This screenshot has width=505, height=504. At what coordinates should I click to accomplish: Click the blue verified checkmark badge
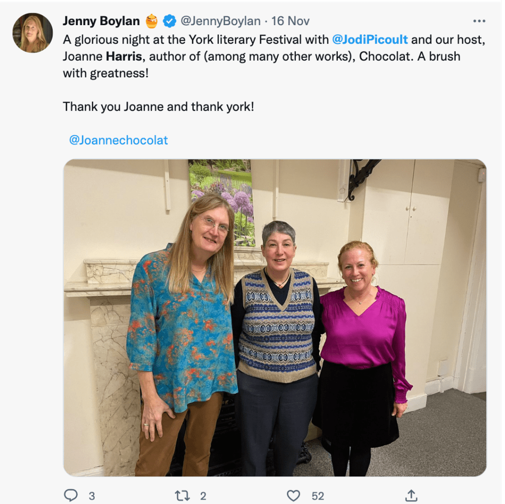click(x=170, y=21)
